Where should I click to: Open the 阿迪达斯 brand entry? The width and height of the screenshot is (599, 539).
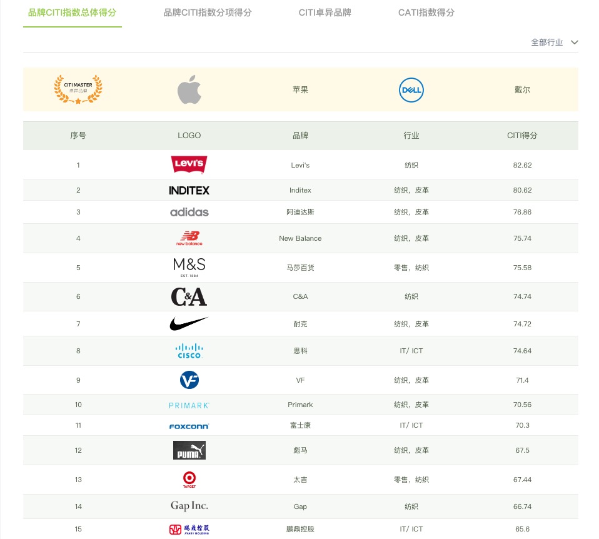point(300,212)
